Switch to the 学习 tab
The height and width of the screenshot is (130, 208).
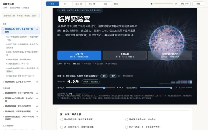point(66,4)
